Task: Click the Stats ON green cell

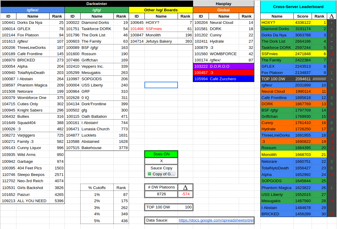Action: coord(161,154)
